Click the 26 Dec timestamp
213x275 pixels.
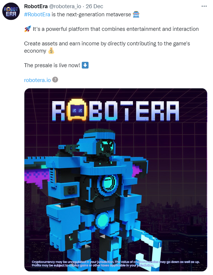tap(94, 6)
